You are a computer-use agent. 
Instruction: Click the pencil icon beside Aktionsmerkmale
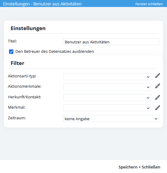[158, 86]
